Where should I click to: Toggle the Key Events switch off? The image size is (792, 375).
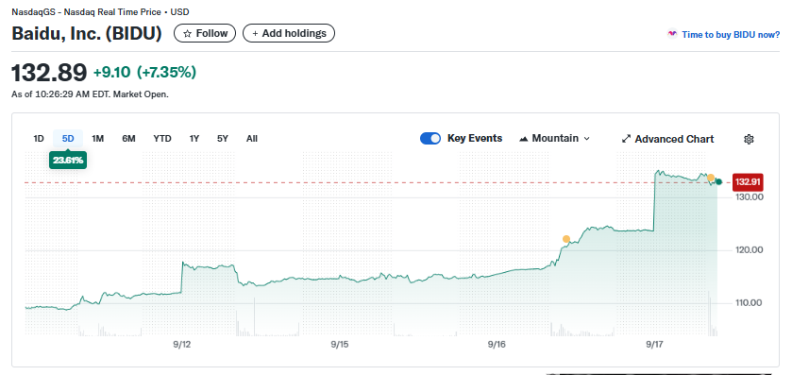click(x=430, y=139)
